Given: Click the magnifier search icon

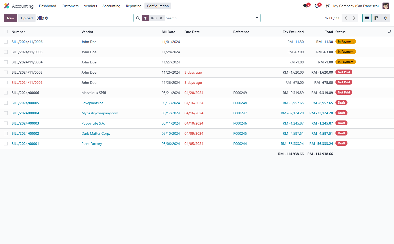Looking at the screenshot, I should point(138,18).
